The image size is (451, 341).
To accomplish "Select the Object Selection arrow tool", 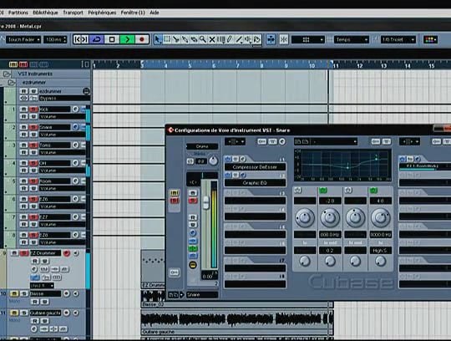I will 158,39.
